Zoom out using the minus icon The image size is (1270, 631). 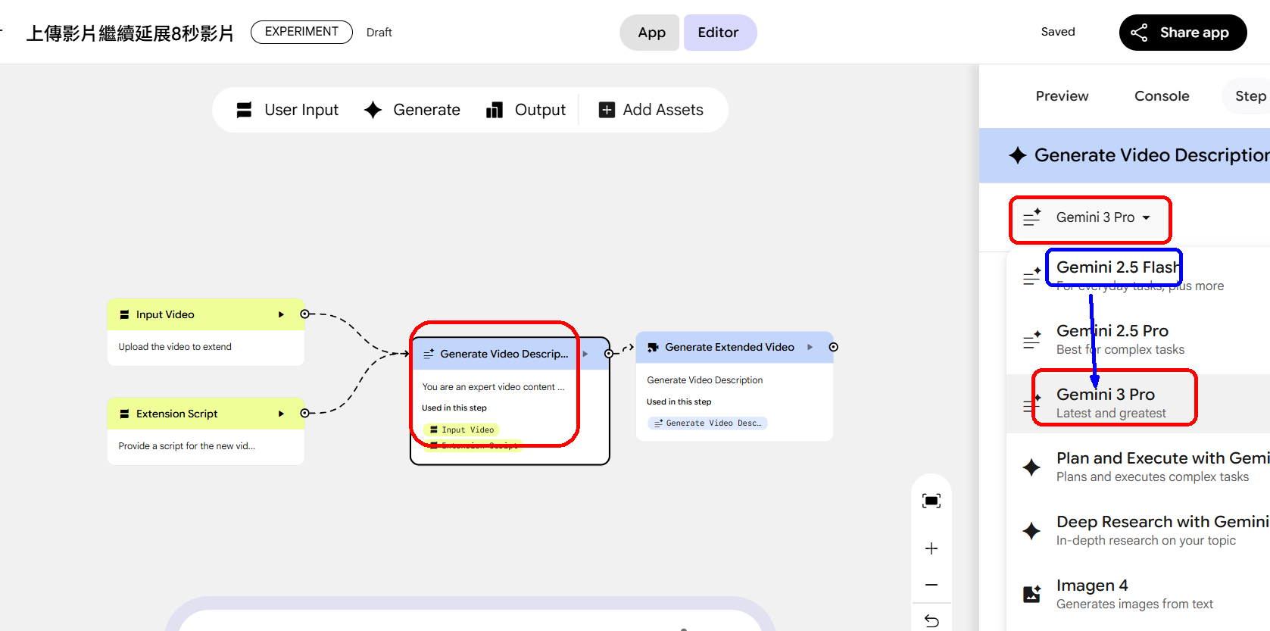931,585
